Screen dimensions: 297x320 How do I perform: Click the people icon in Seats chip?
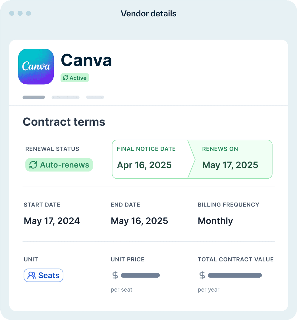(x=32, y=275)
